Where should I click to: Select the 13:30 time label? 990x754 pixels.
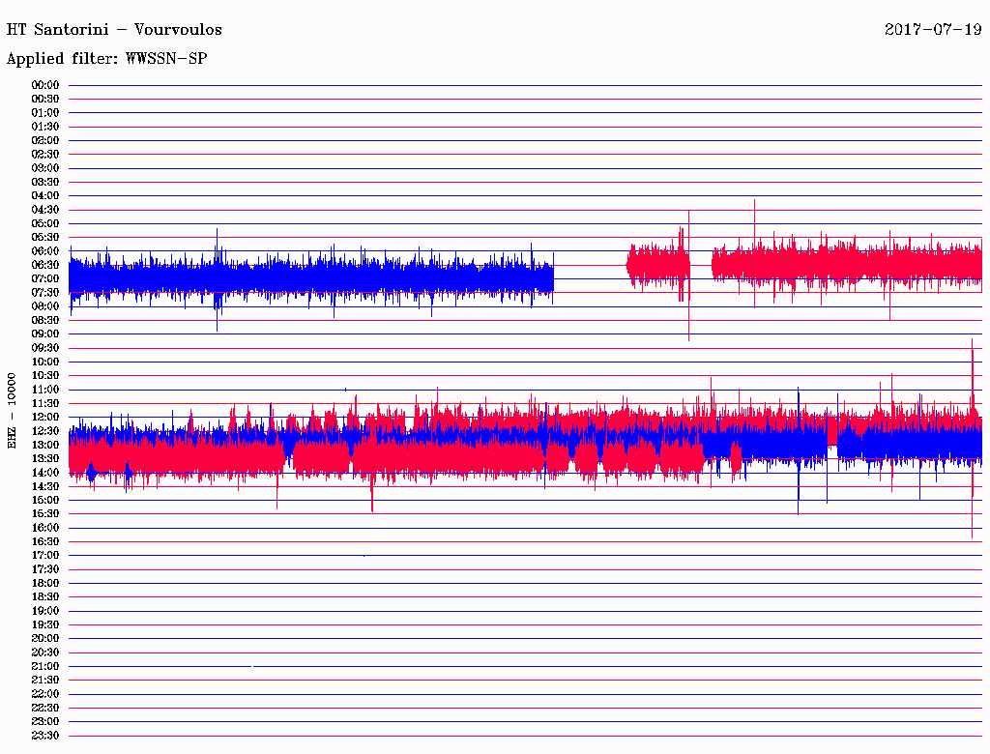point(45,459)
